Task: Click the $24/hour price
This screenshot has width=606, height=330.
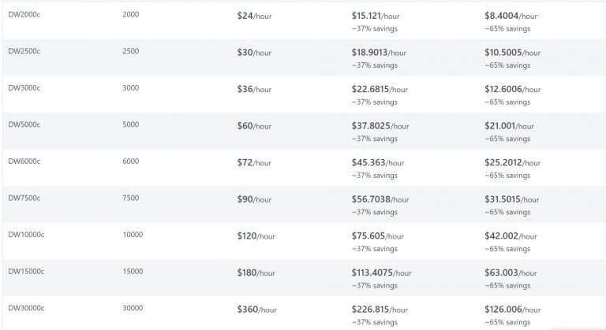Action: click(254, 16)
